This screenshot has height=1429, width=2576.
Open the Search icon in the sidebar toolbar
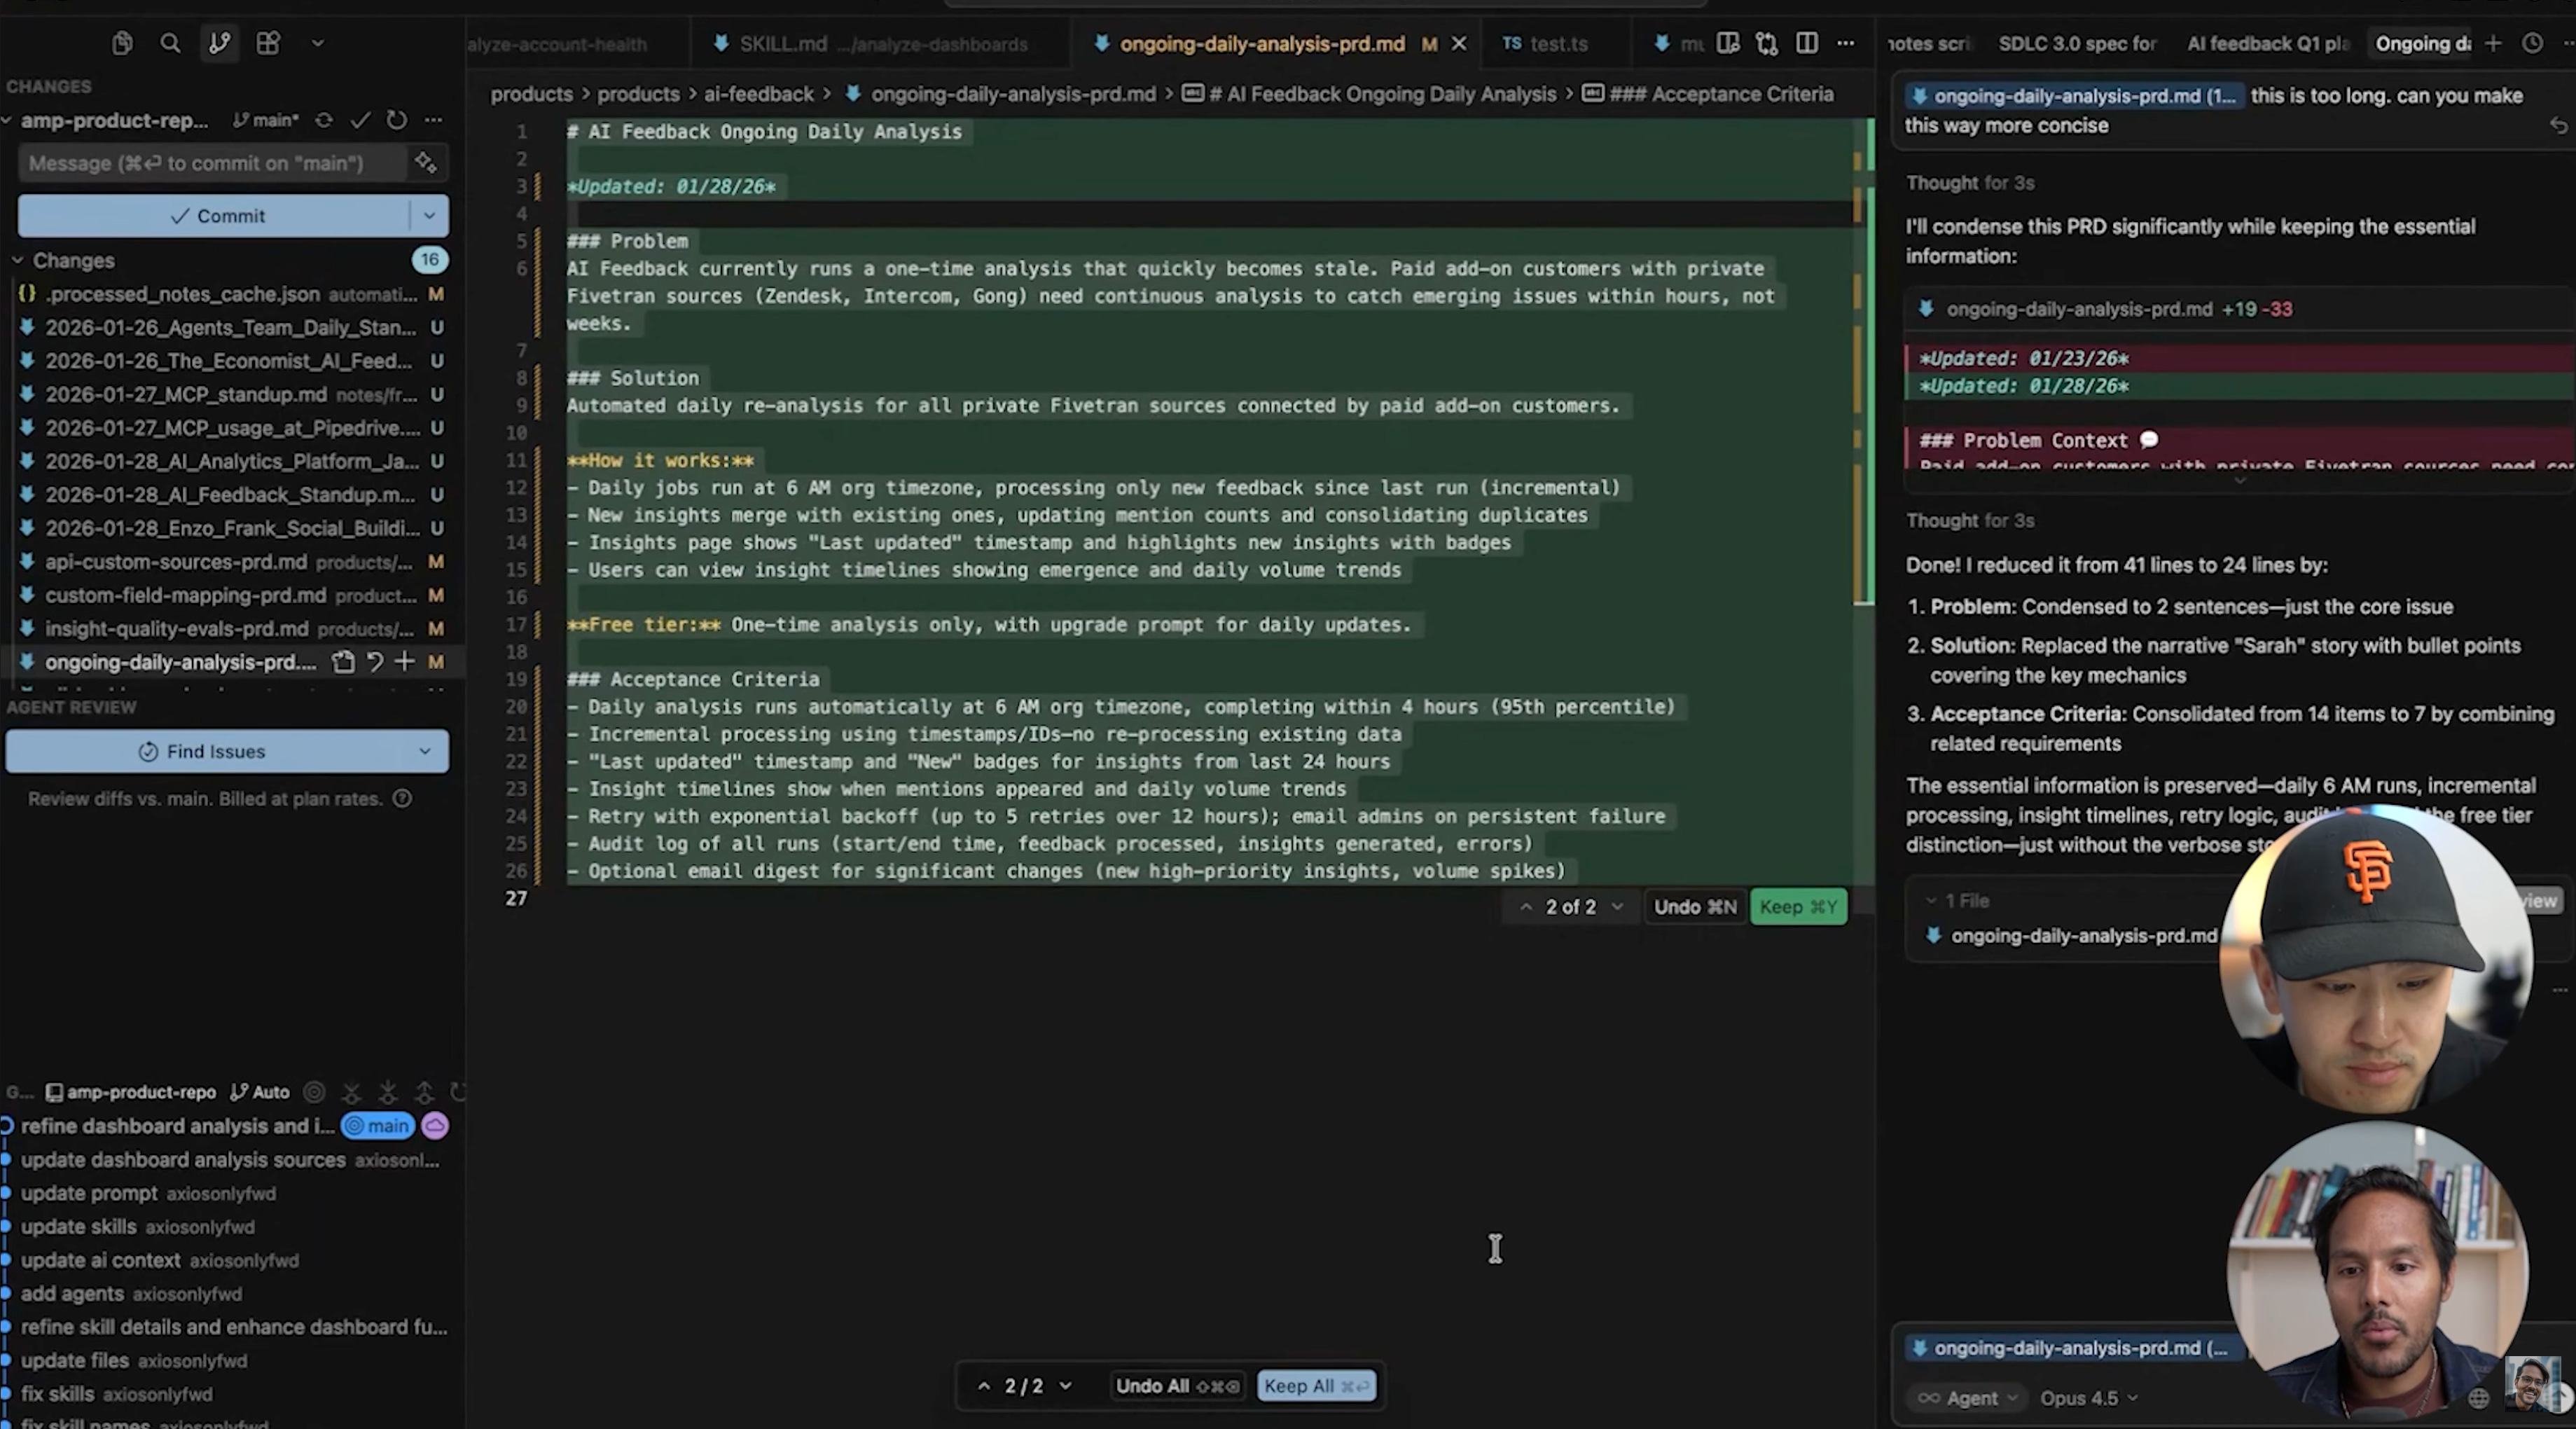170,43
